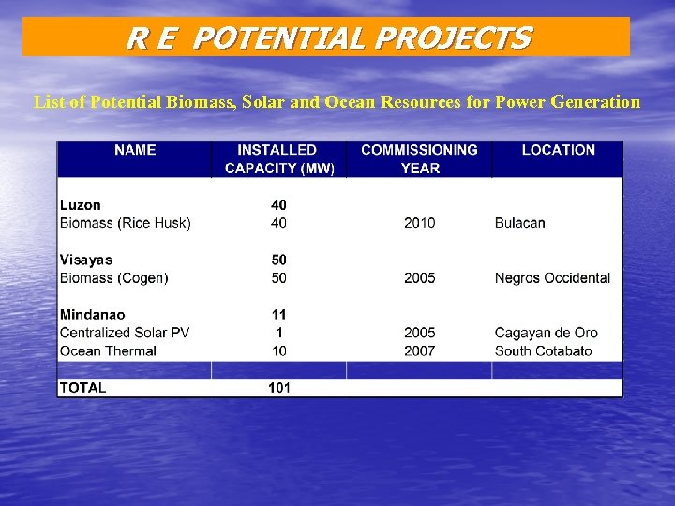Select the bold 'Mindanao' row label

pyautogui.click(x=93, y=315)
